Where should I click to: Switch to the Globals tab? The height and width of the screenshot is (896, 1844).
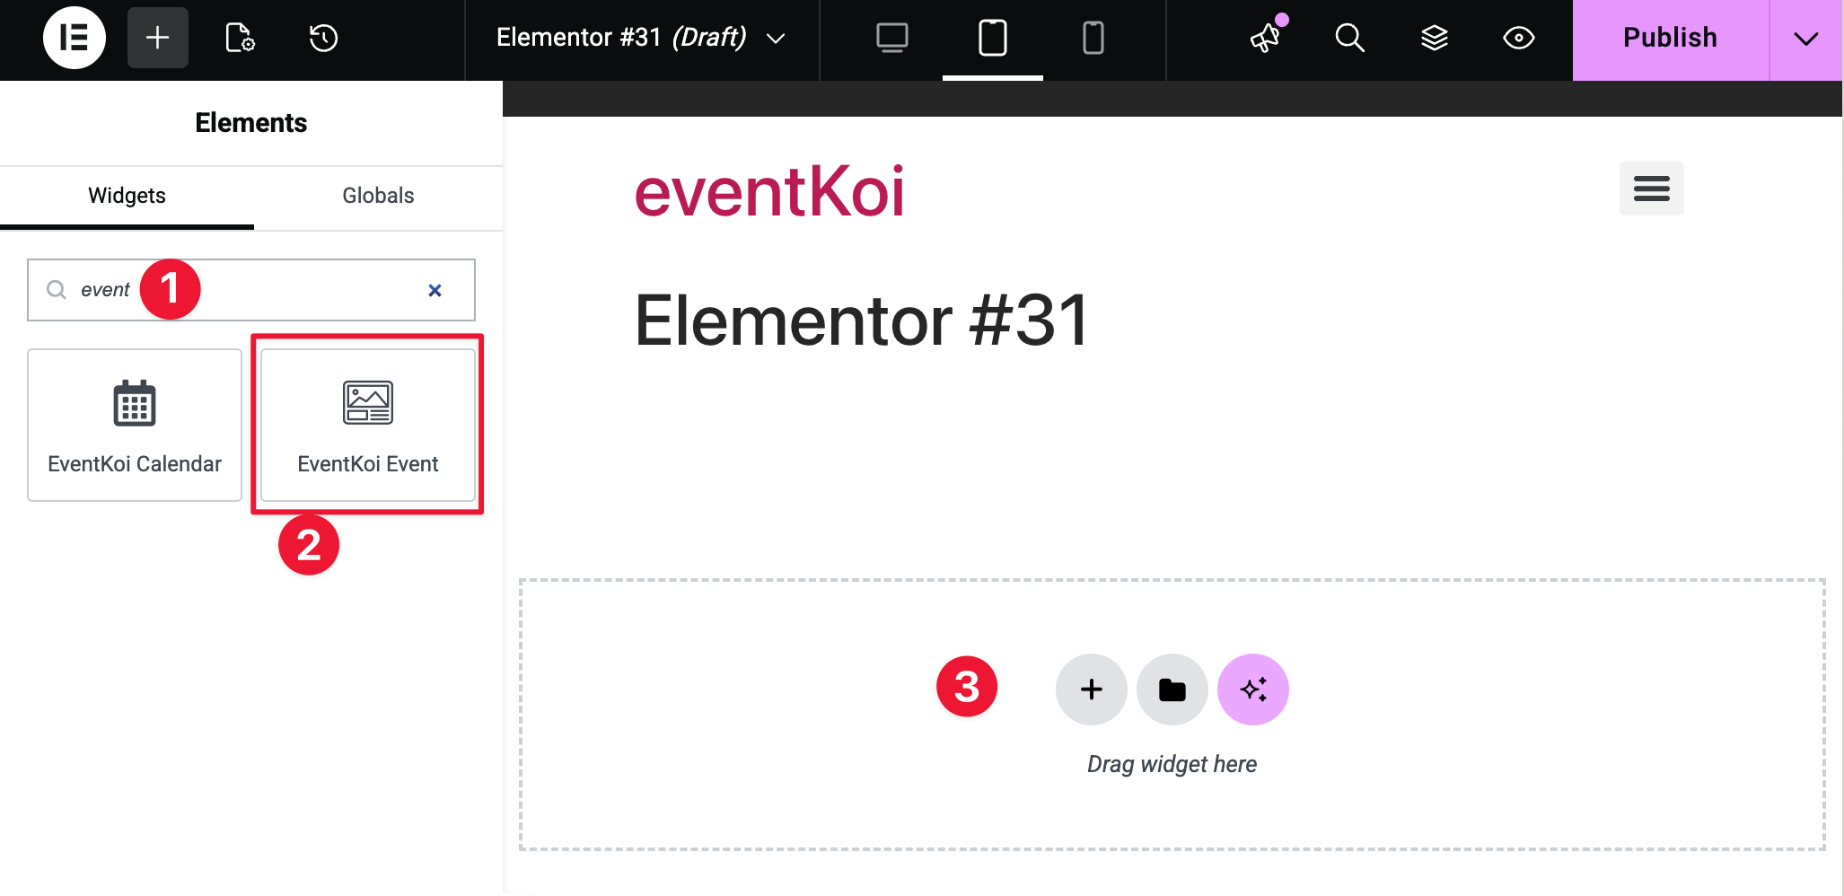(x=378, y=196)
